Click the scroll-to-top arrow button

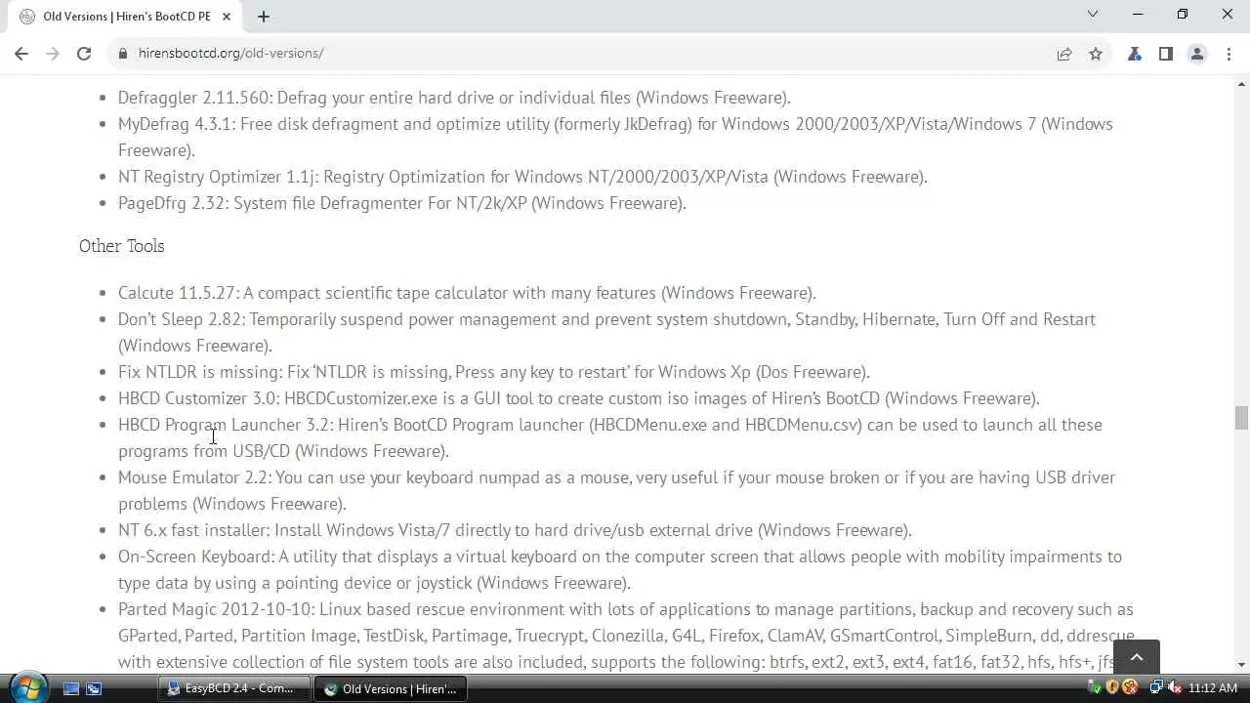tap(1136, 657)
